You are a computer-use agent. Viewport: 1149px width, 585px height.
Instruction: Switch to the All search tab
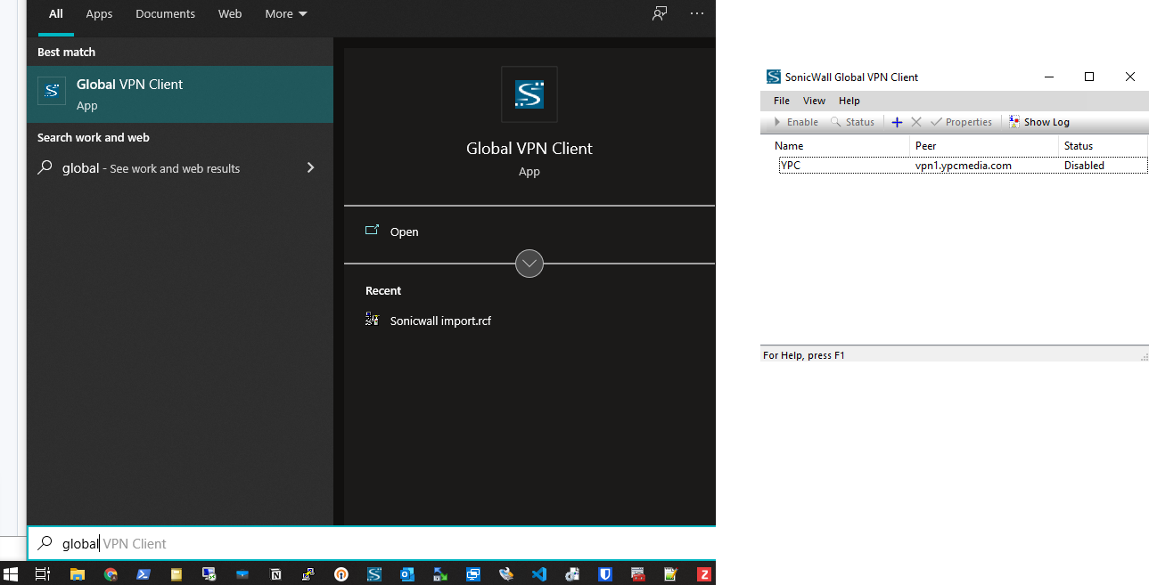coord(56,14)
